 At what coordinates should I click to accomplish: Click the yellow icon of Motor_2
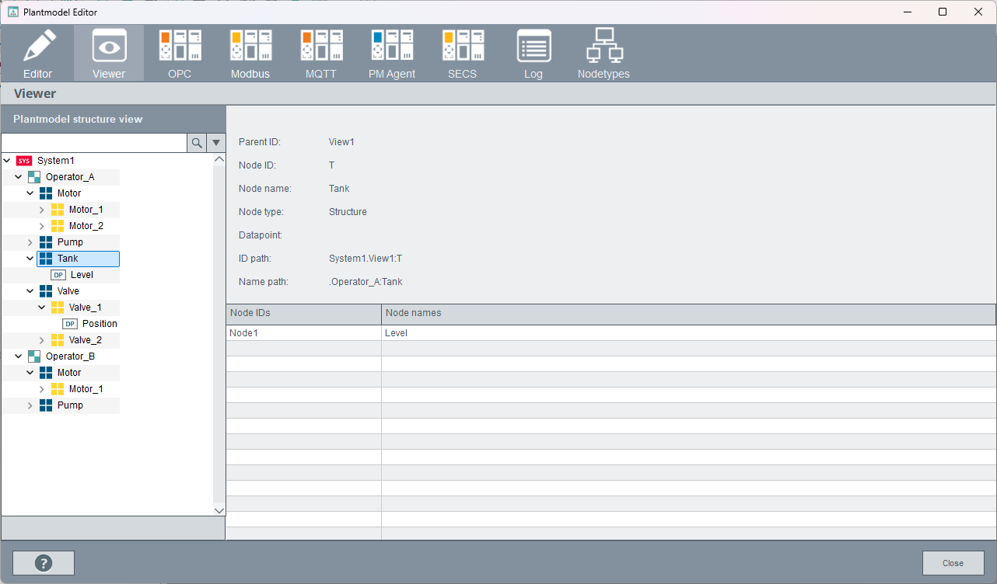pos(58,226)
